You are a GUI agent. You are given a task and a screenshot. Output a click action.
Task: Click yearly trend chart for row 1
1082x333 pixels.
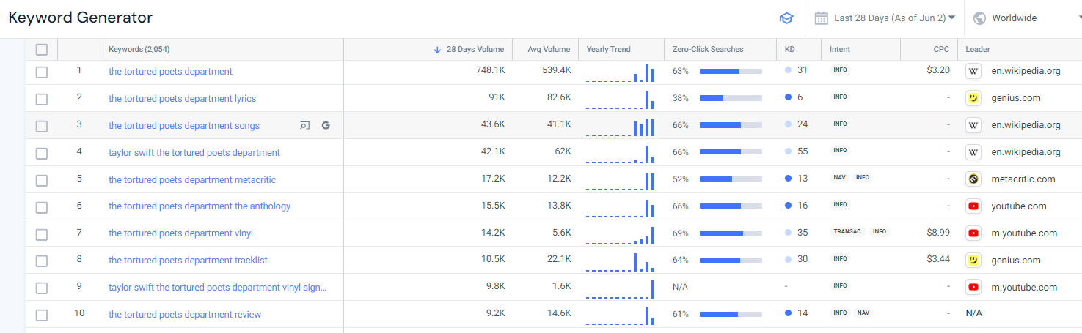point(621,72)
